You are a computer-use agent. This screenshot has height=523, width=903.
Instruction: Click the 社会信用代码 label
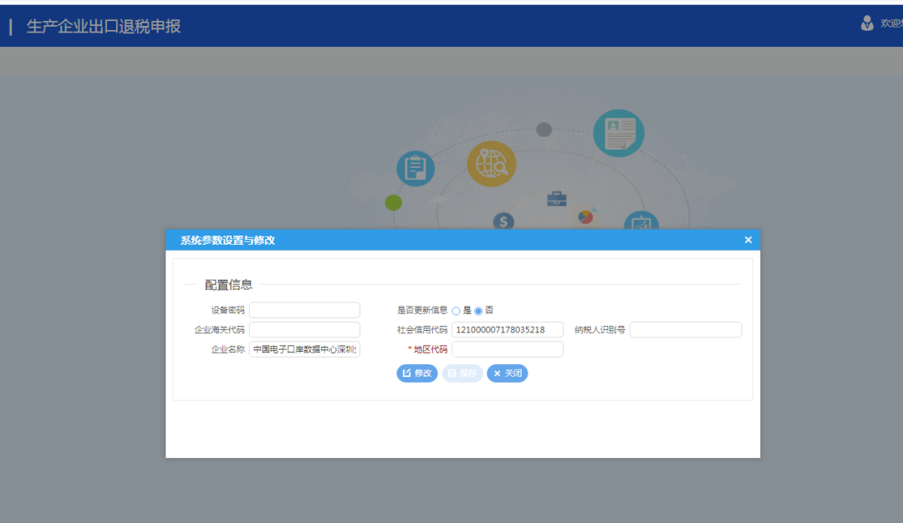point(422,330)
